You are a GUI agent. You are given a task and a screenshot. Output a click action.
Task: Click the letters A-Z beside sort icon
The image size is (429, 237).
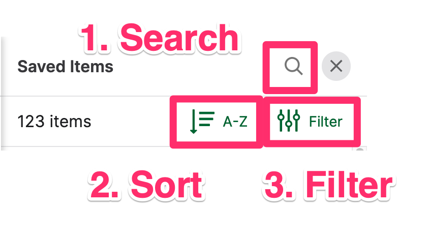pyautogui.click(x=235, y=122)
